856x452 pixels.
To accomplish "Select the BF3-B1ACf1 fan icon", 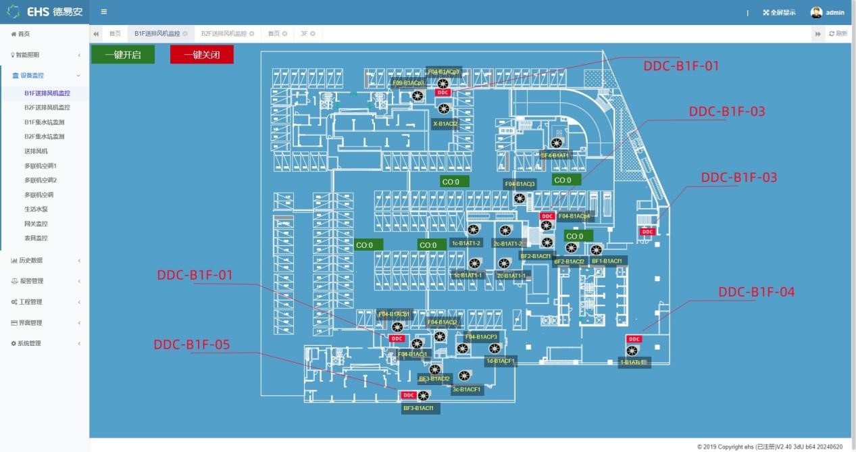I will coord(424,396).
